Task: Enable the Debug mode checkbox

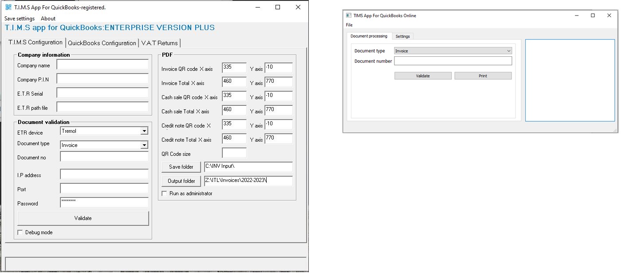Action: point(20,232)
